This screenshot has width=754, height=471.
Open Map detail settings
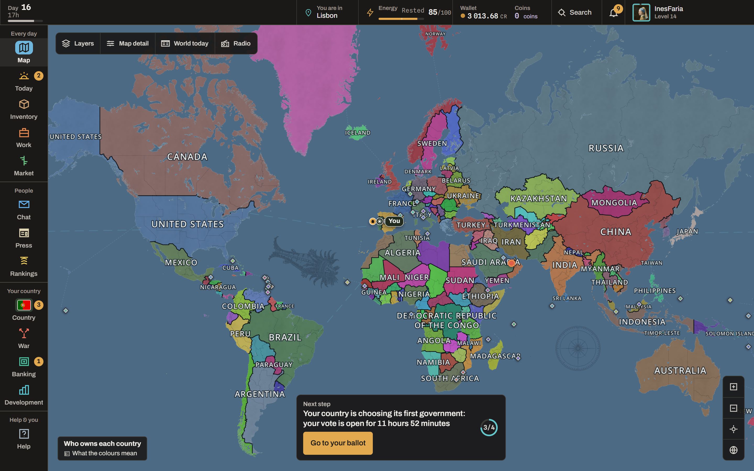coord(127,43)
